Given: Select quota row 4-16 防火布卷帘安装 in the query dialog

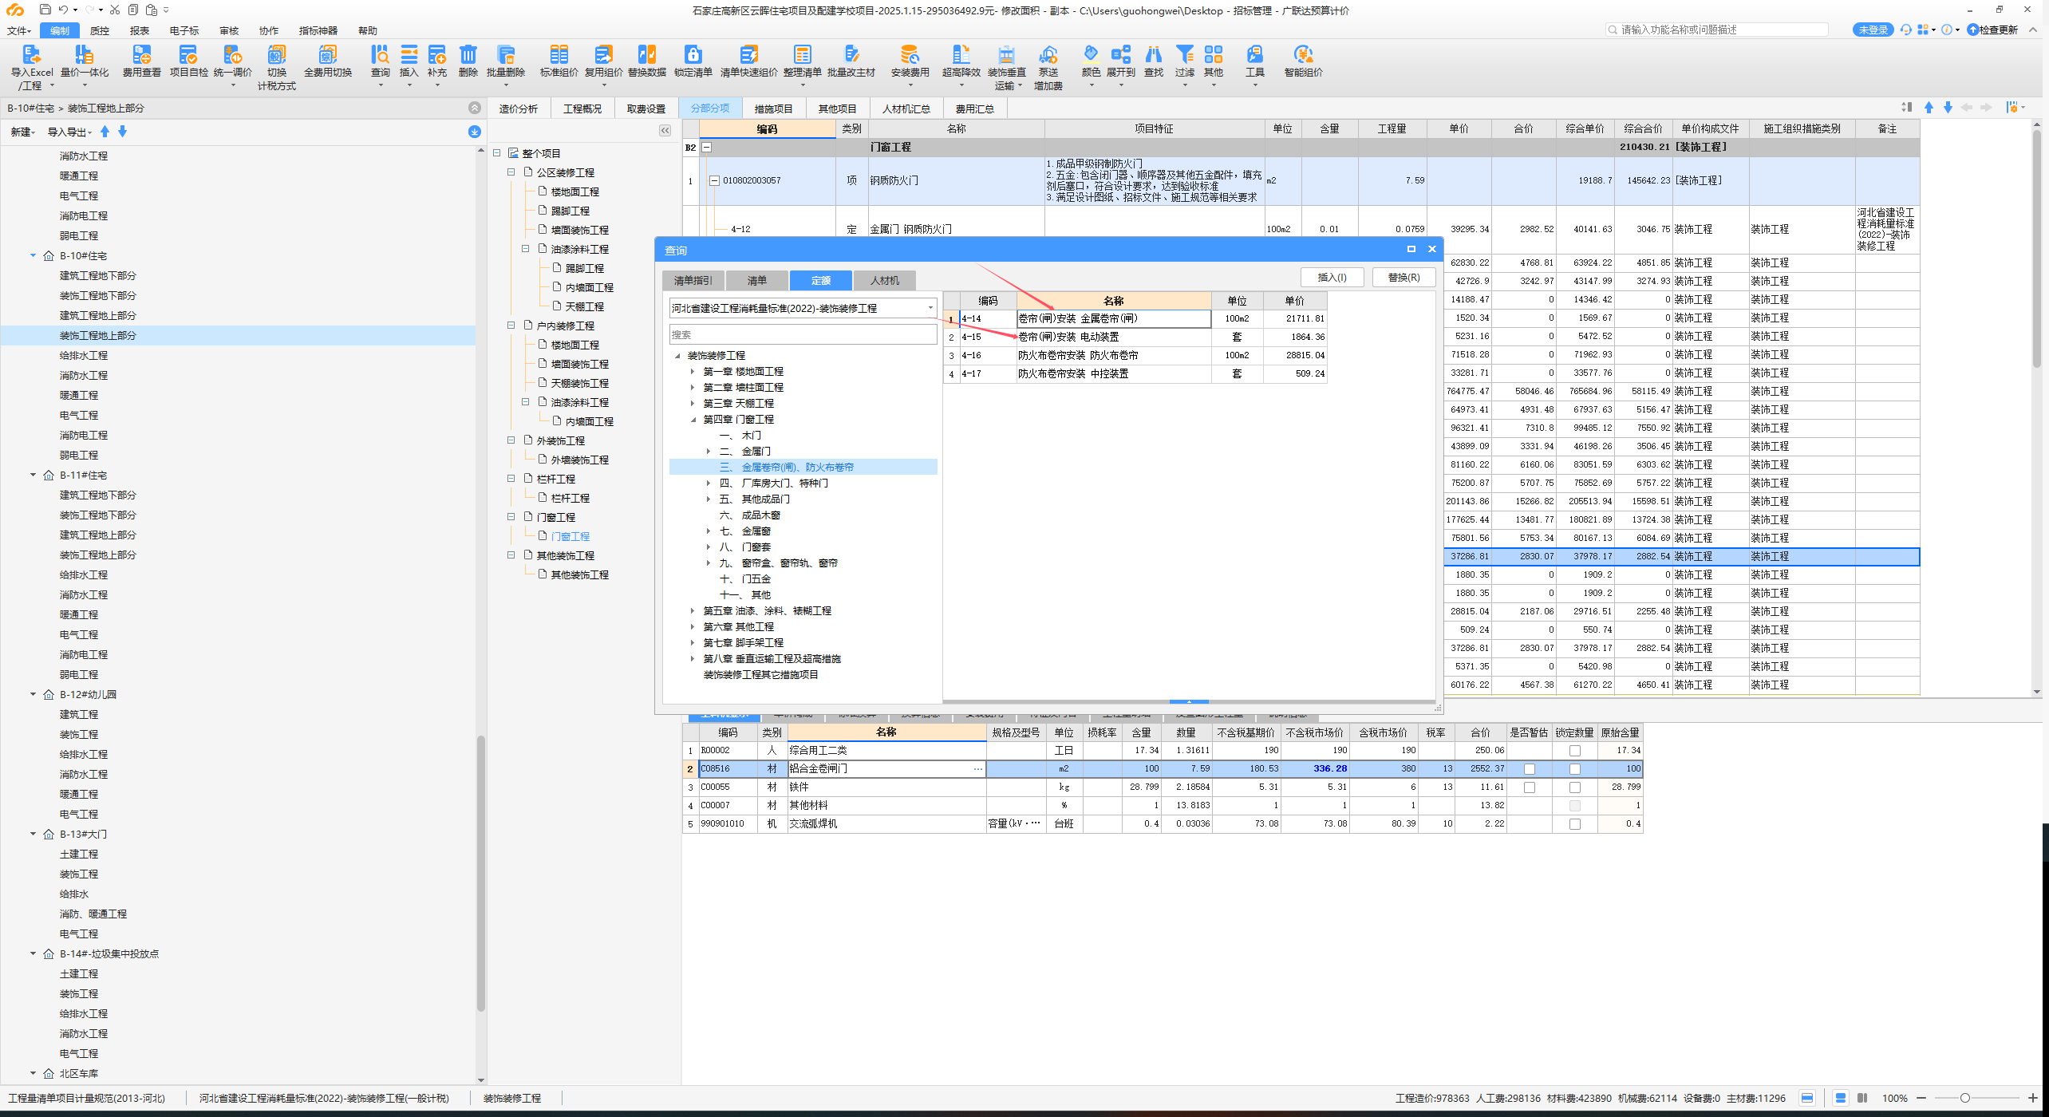Looking at the screenshot, I should pyautogui.click(x=1135, y=356).
